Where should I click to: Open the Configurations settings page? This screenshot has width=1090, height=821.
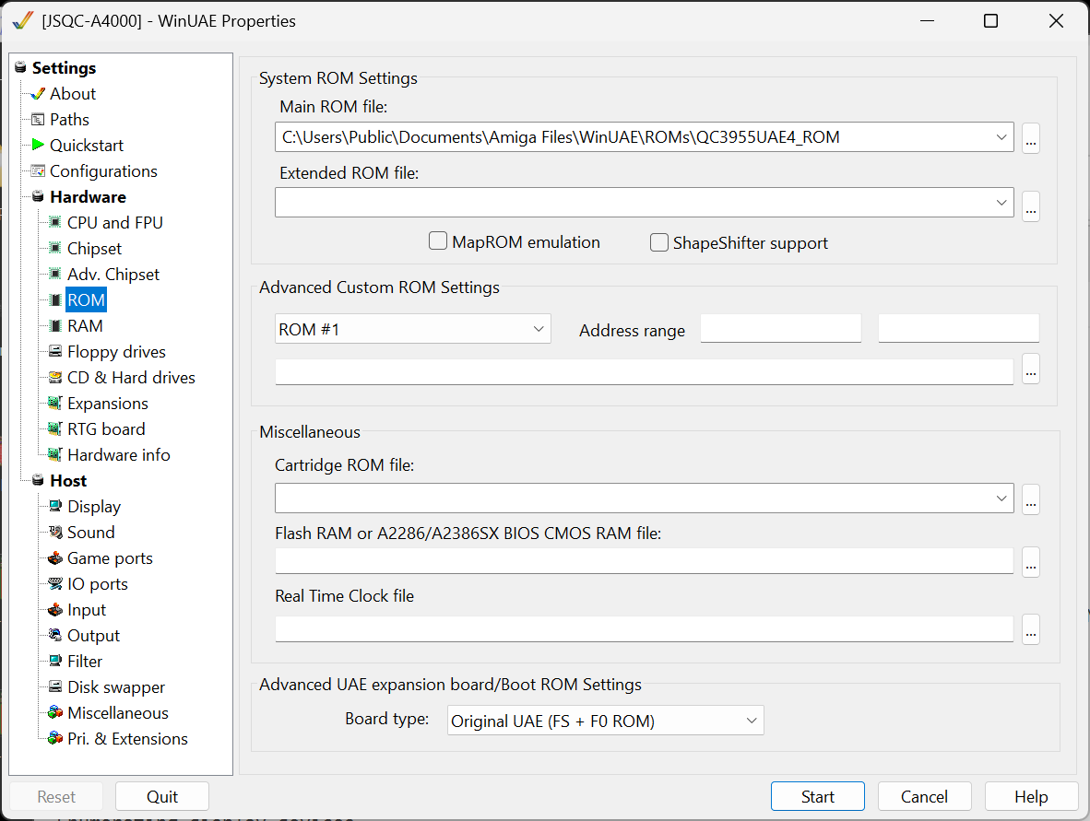(103, 170)
